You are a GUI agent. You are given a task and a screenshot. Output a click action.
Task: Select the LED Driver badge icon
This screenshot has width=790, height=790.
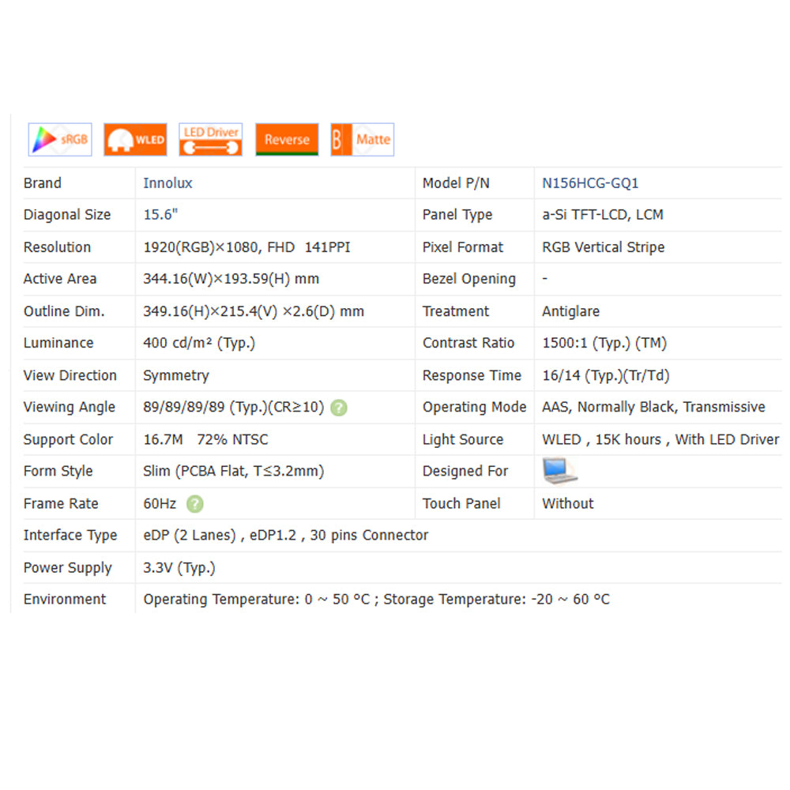211,140
